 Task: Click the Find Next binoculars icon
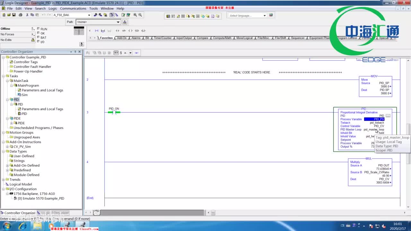[x=100, y=15]
